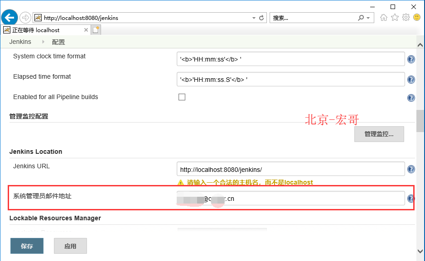This screenshot has height=261, width=425.
Task: Open the Favorites star icon
Action: click(394, 17)
